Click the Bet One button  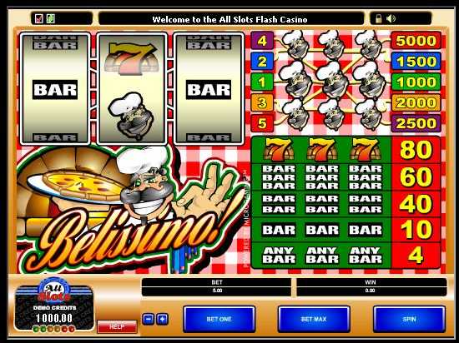219,319
